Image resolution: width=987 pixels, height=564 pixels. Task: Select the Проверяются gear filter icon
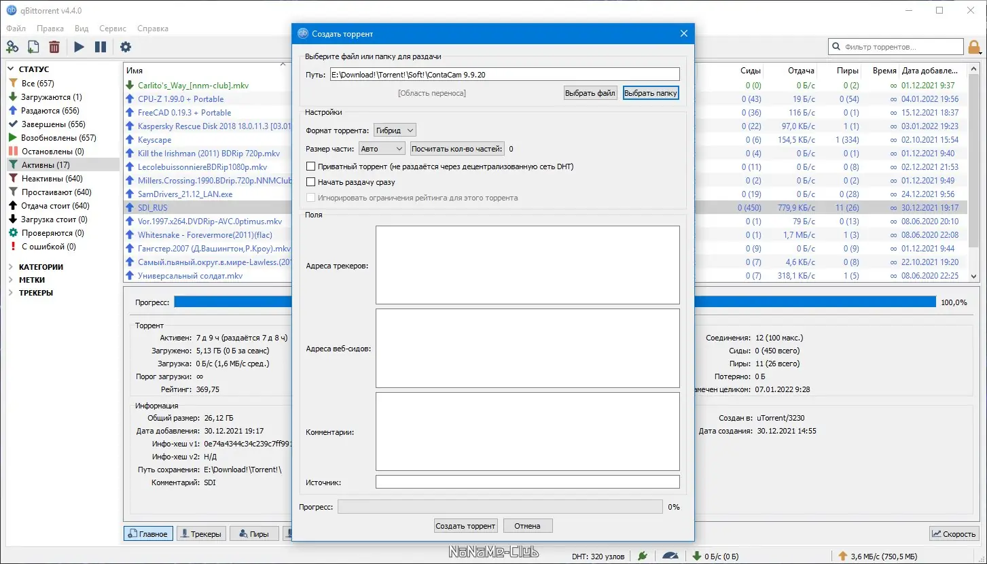point(13,233)
